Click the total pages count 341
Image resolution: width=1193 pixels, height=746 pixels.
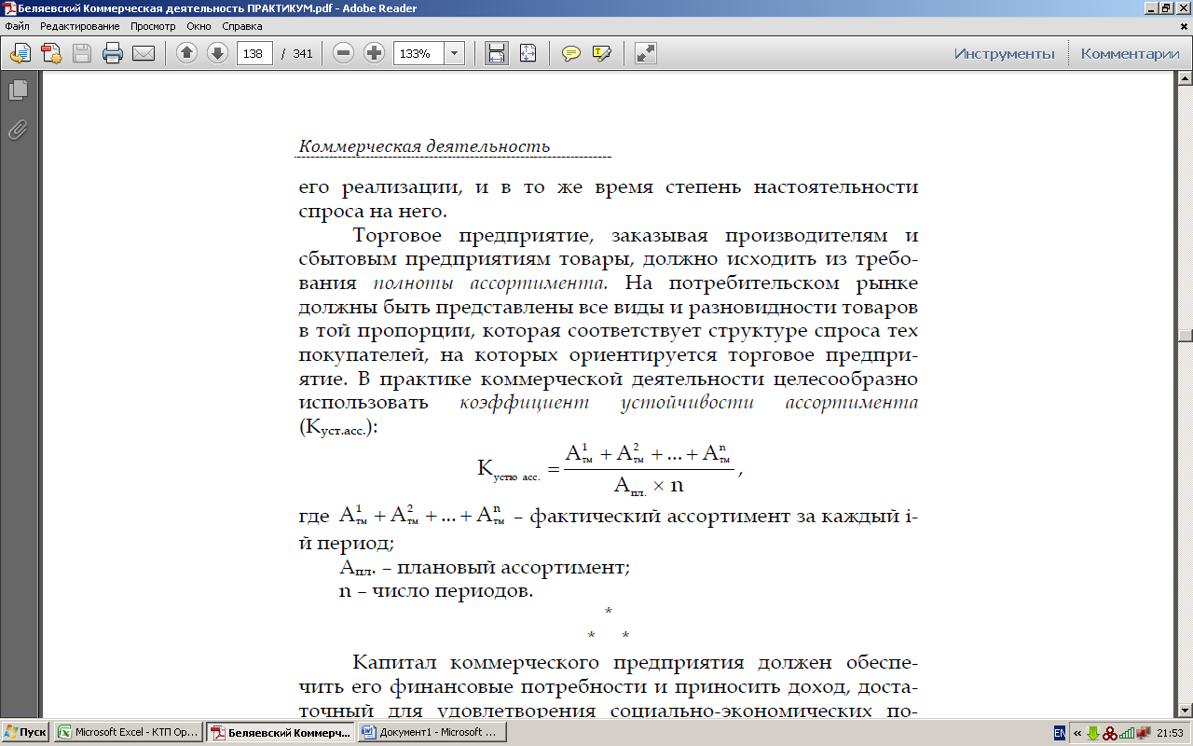tap(302, 53)
